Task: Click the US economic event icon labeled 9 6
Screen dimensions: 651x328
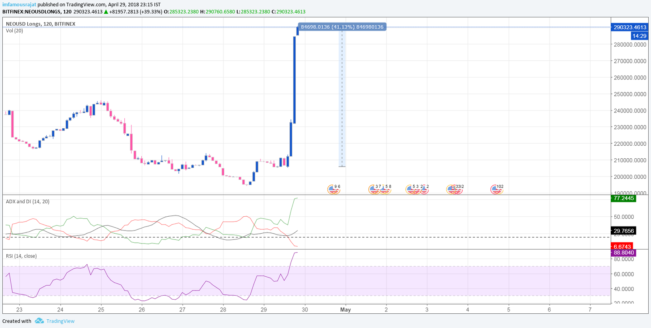Action: [334, 189]
